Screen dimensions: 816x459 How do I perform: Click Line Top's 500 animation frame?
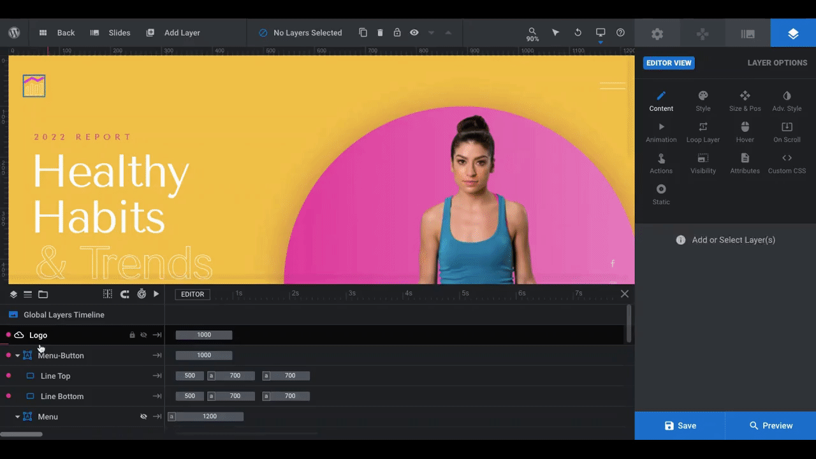tap(190, 375)
